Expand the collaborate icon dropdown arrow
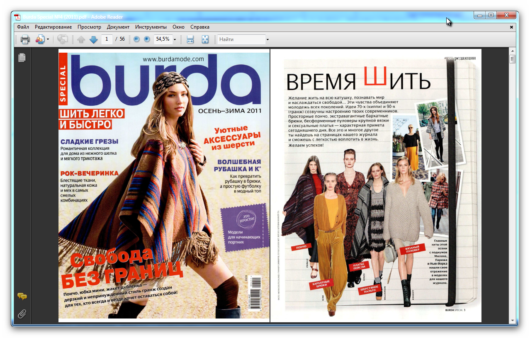Viewport: 530px width, 338px height. pyautogui.click(x=48, y=39)
